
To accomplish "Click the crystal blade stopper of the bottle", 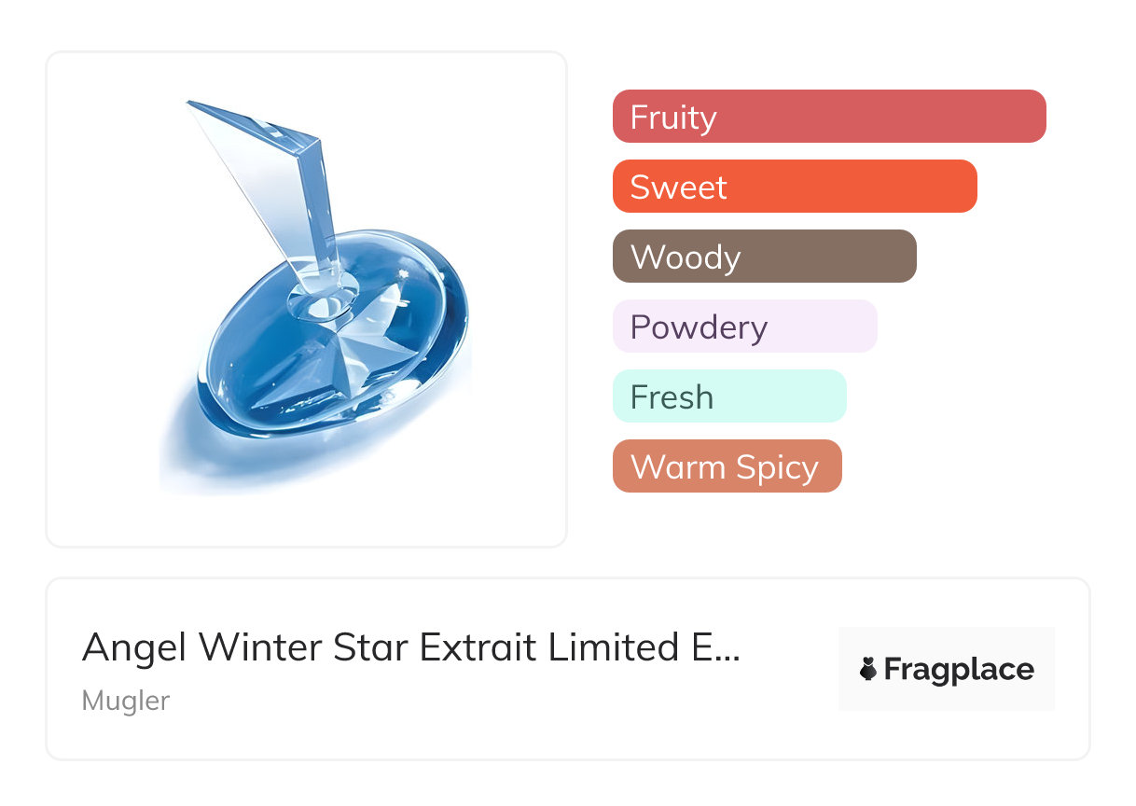I will click(x=280, y=177).
